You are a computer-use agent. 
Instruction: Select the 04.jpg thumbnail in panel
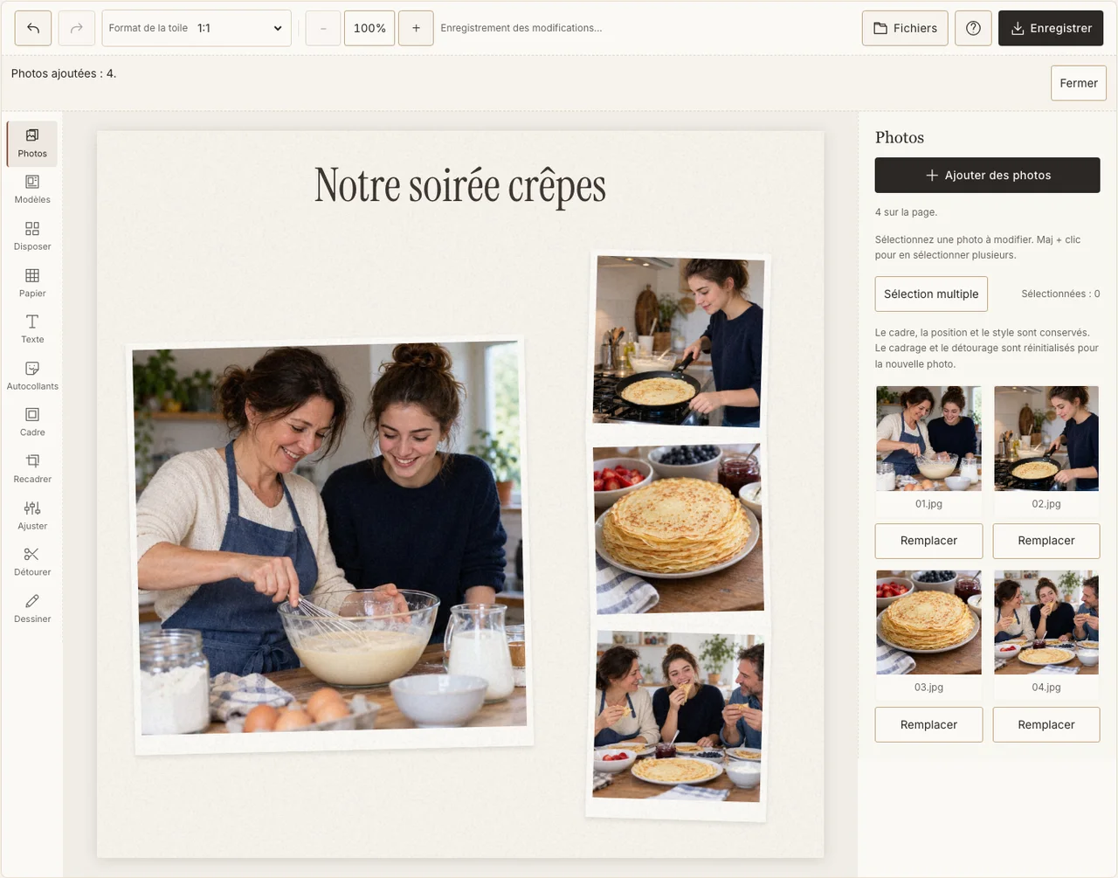coord(1046,622)
